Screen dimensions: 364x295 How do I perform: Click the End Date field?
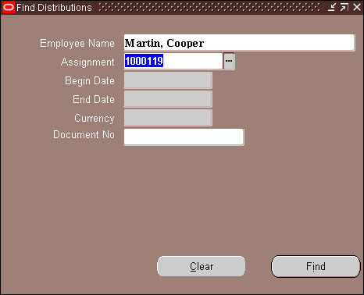pyautogui.click(x=168, y=99)
